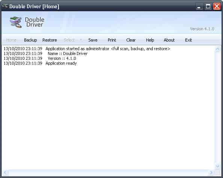Minimize the Double Driver window
This screenshot has height=178, width=223.
199,6
